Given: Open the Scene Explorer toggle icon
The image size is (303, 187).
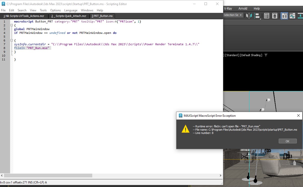Looking at the screenshot, I should (267, 16).
